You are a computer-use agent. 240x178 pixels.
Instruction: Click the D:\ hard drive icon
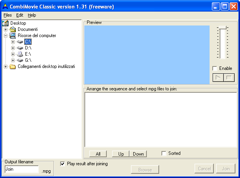20,48
